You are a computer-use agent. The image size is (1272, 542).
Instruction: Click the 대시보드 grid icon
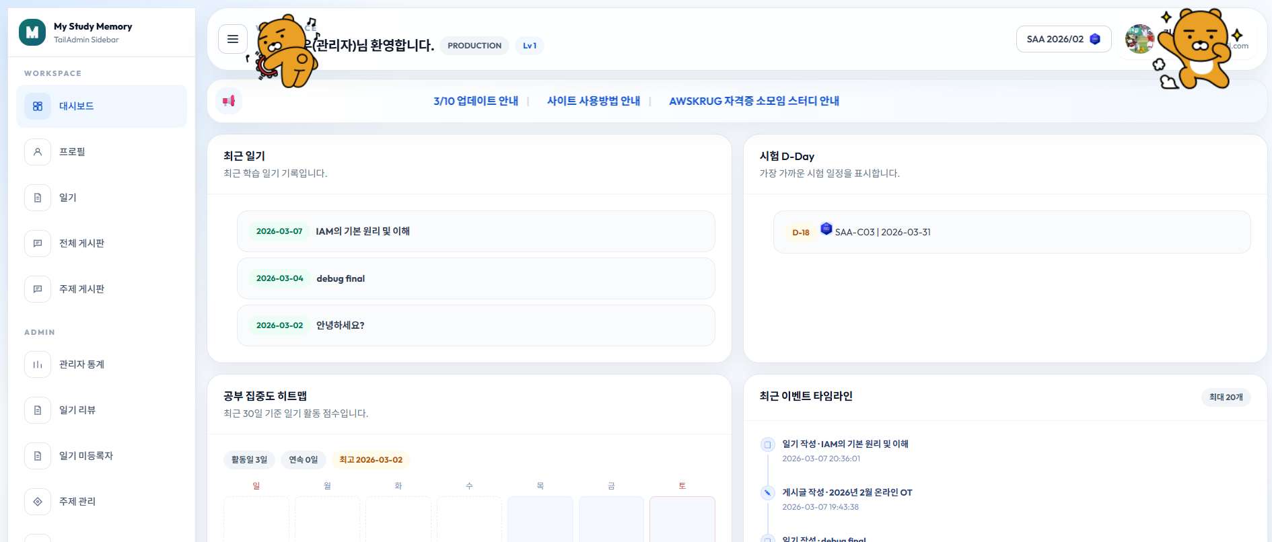[x=38, y=106]
